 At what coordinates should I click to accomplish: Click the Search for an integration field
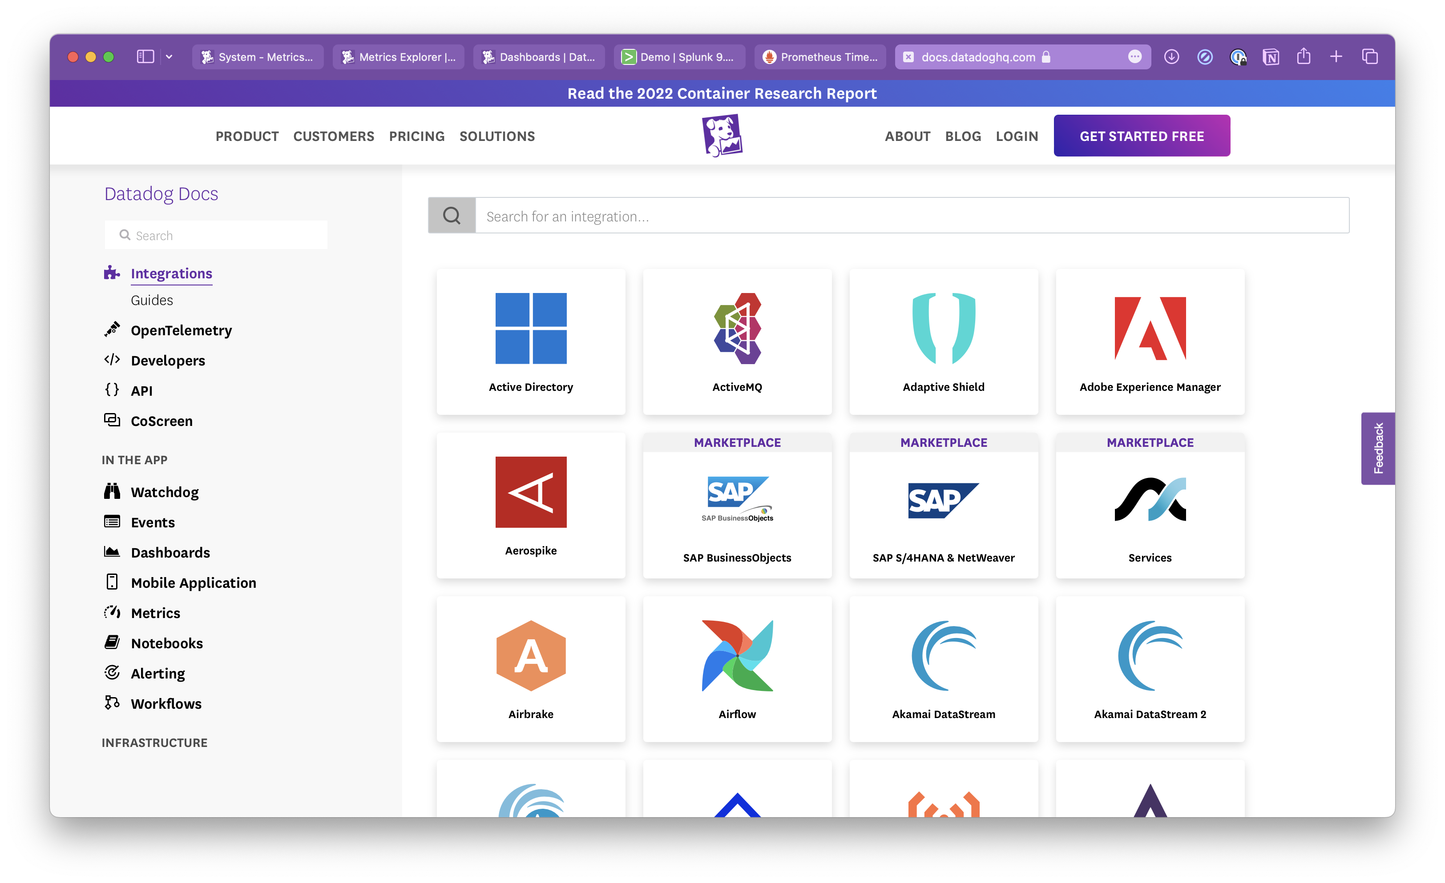pos(912,216)
